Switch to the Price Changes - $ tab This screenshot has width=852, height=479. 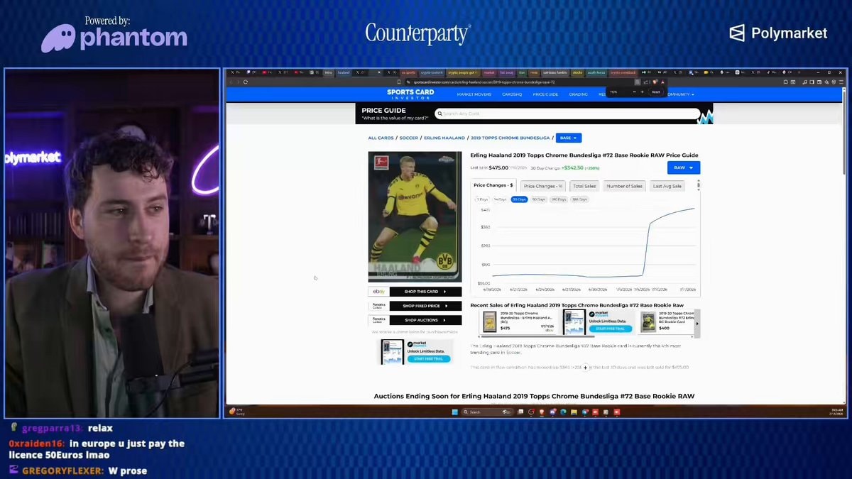493,186
